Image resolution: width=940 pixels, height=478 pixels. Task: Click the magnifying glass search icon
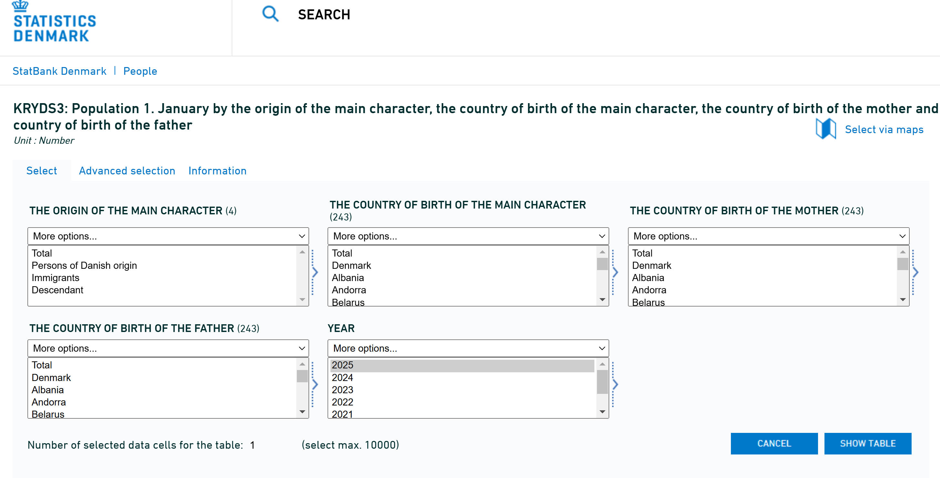270,14
